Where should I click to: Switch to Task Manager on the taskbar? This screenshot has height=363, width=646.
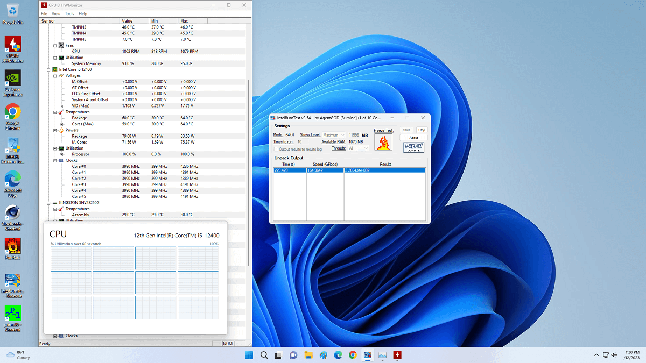tap(382, 355)
